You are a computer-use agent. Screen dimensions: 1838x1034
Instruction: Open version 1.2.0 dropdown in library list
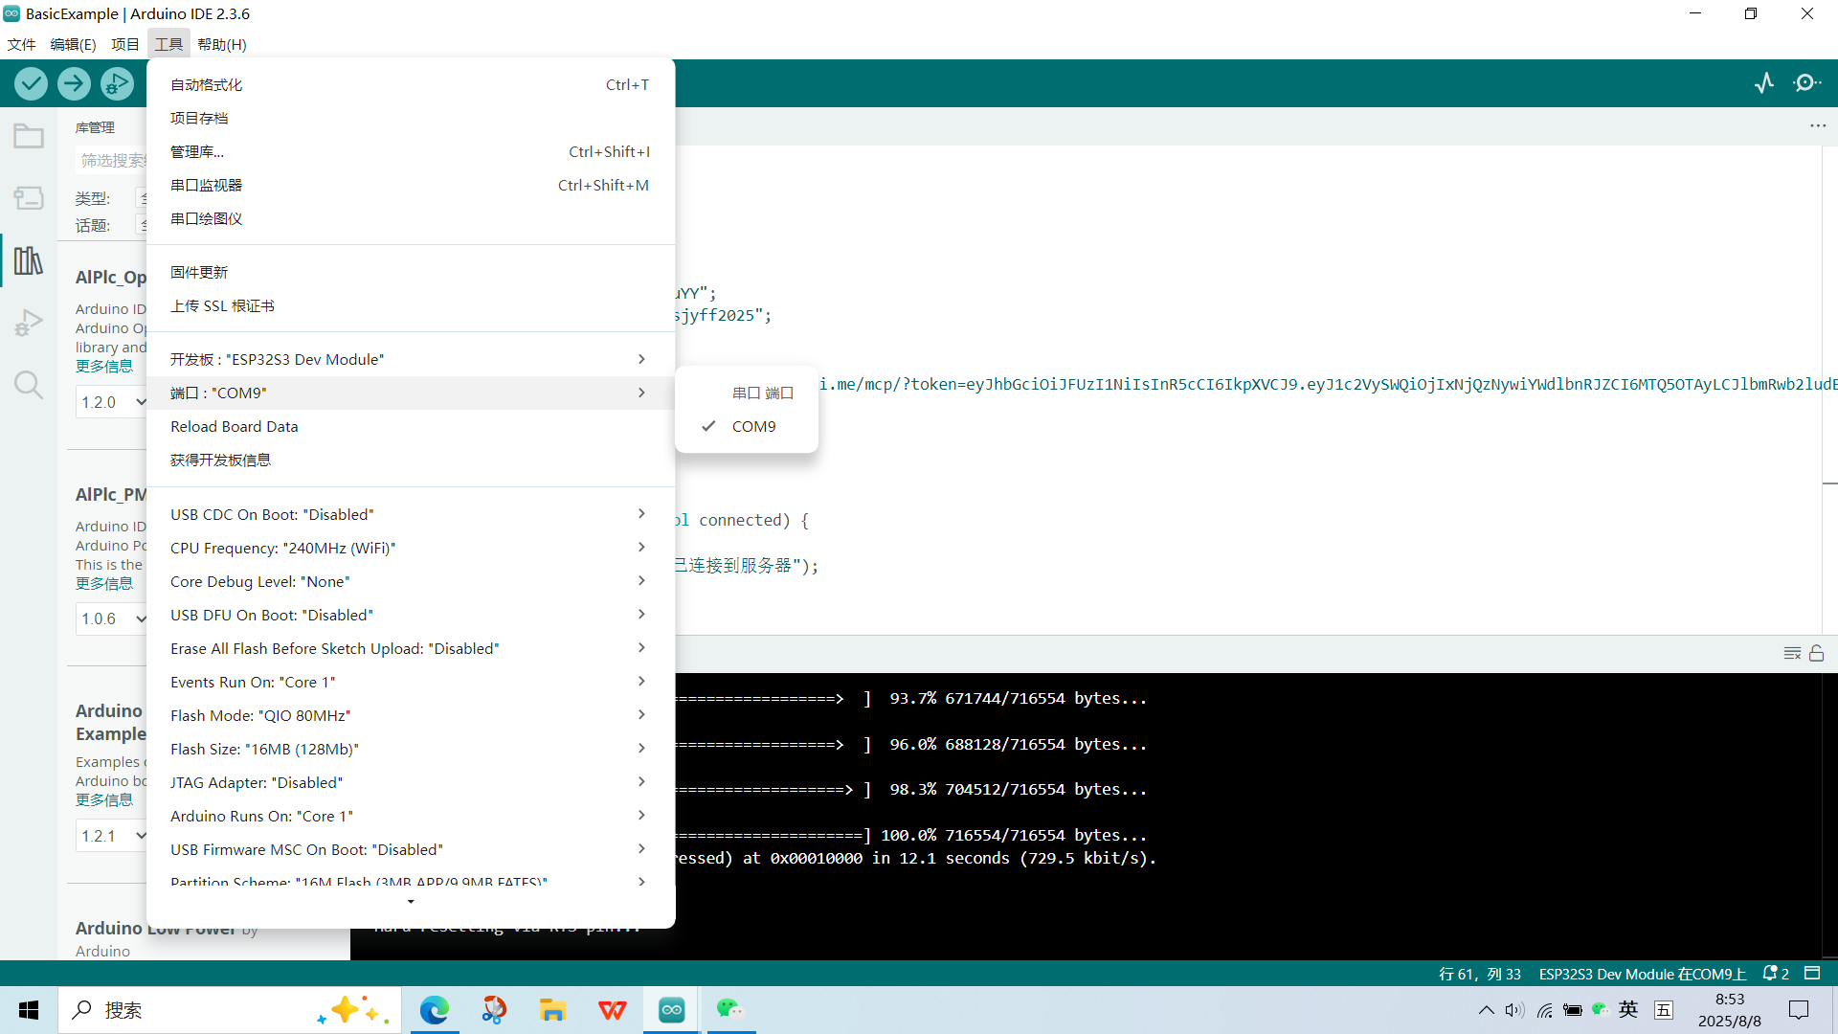(113, 402)
